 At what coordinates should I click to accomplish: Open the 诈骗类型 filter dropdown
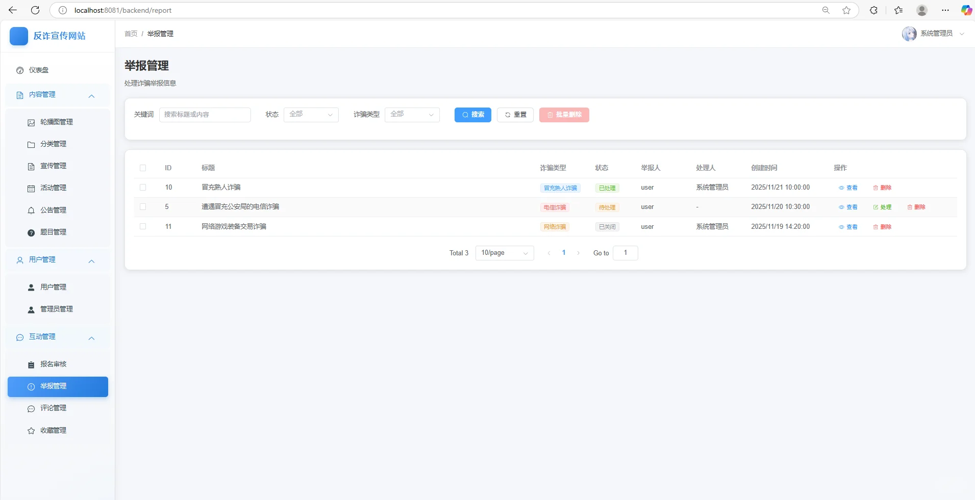(412, 115)
